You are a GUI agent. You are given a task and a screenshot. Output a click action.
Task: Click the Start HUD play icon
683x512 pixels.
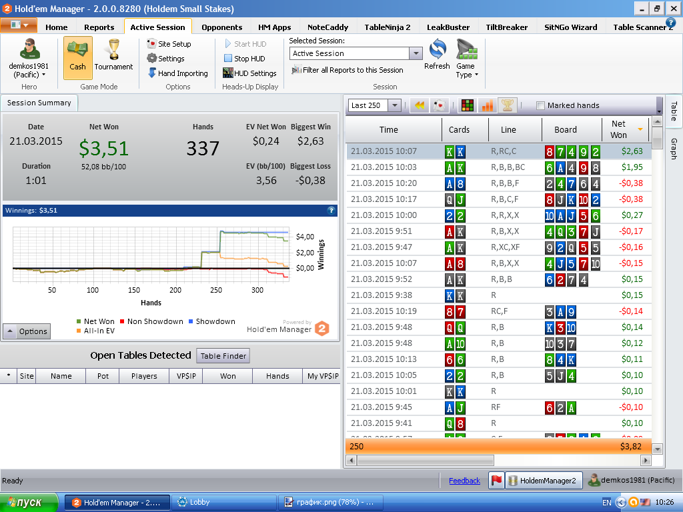point(228,43)
